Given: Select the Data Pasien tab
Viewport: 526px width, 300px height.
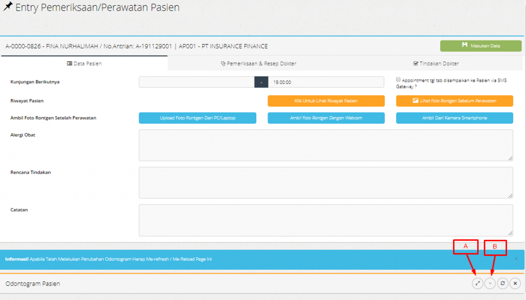Looking at the screenshot, I should [x=84, y=63].
